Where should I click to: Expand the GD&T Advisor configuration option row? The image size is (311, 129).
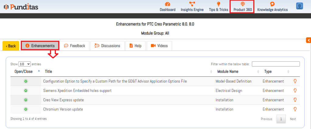point(26,81)
